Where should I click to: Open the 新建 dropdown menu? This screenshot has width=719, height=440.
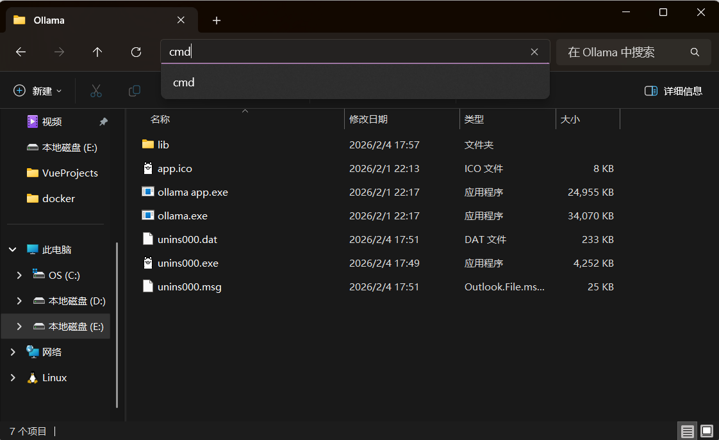pos(38,91)
